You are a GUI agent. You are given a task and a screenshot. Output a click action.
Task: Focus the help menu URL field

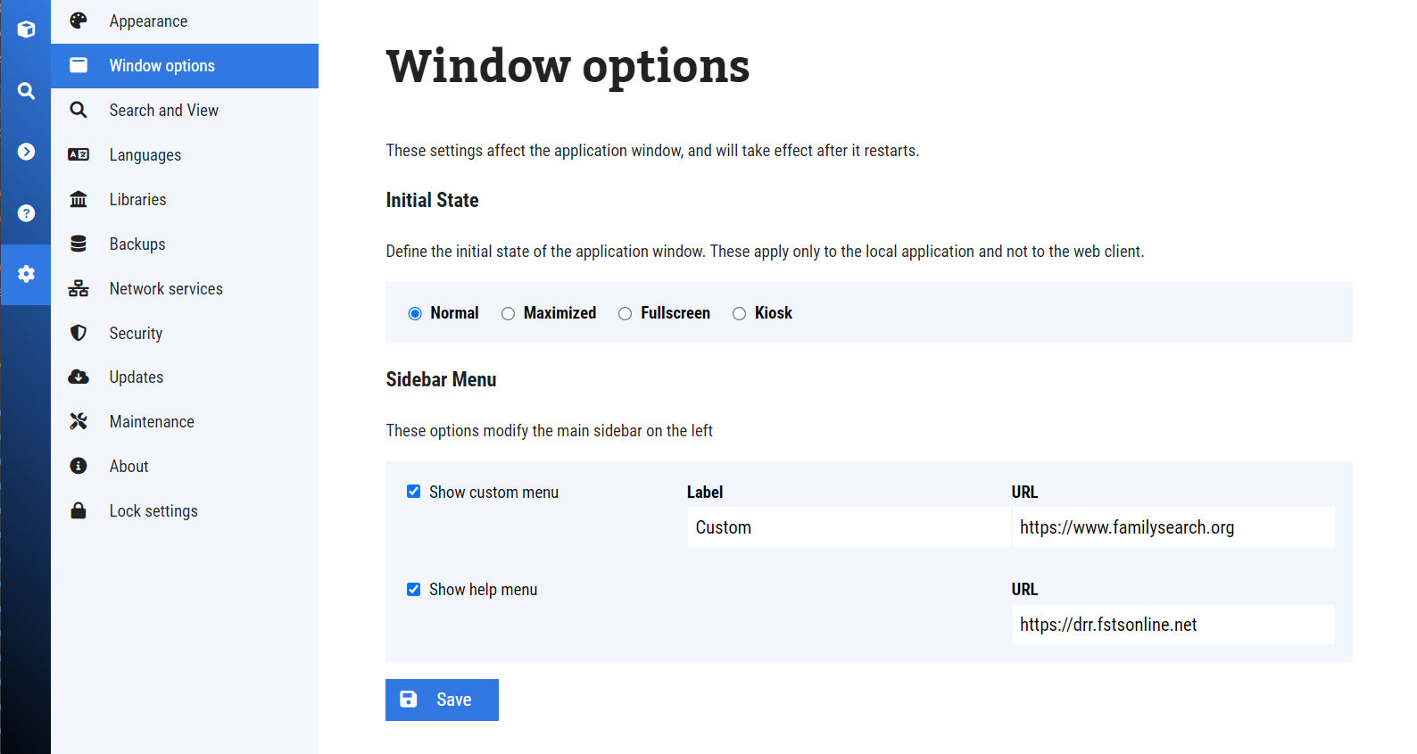(x=1173, y=625)
